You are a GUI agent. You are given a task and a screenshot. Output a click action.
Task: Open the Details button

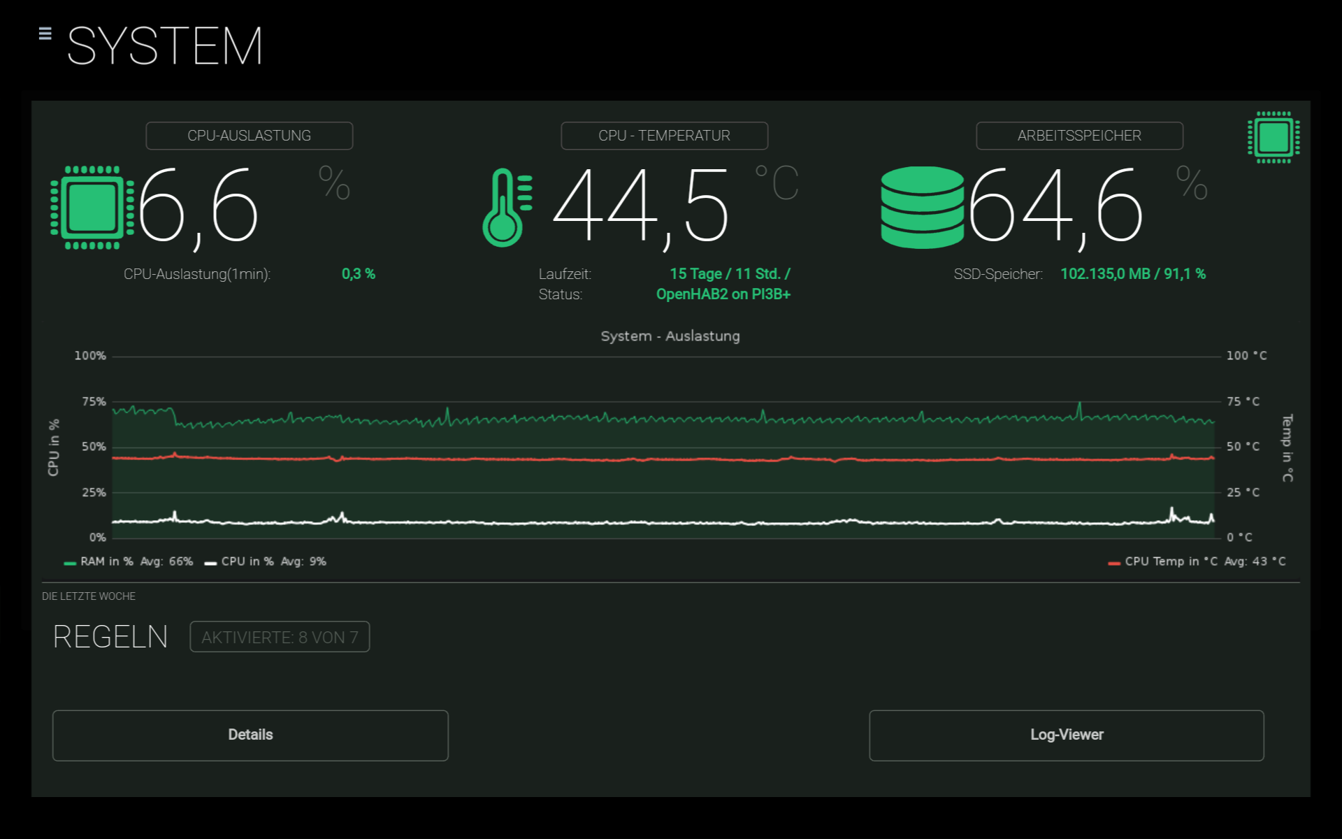pos(250,735)
